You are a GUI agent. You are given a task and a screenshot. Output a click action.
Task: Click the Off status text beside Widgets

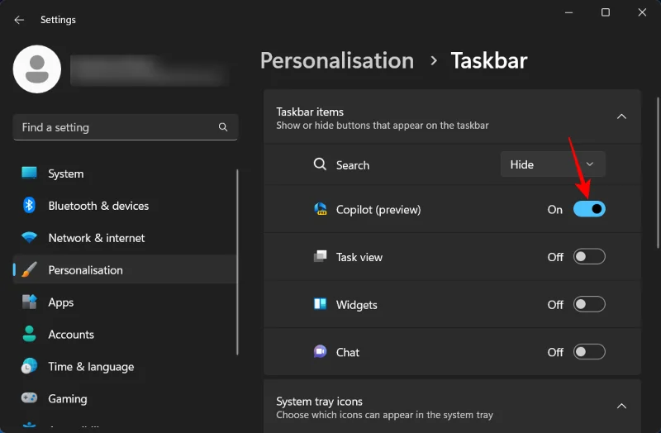(555, 304)
